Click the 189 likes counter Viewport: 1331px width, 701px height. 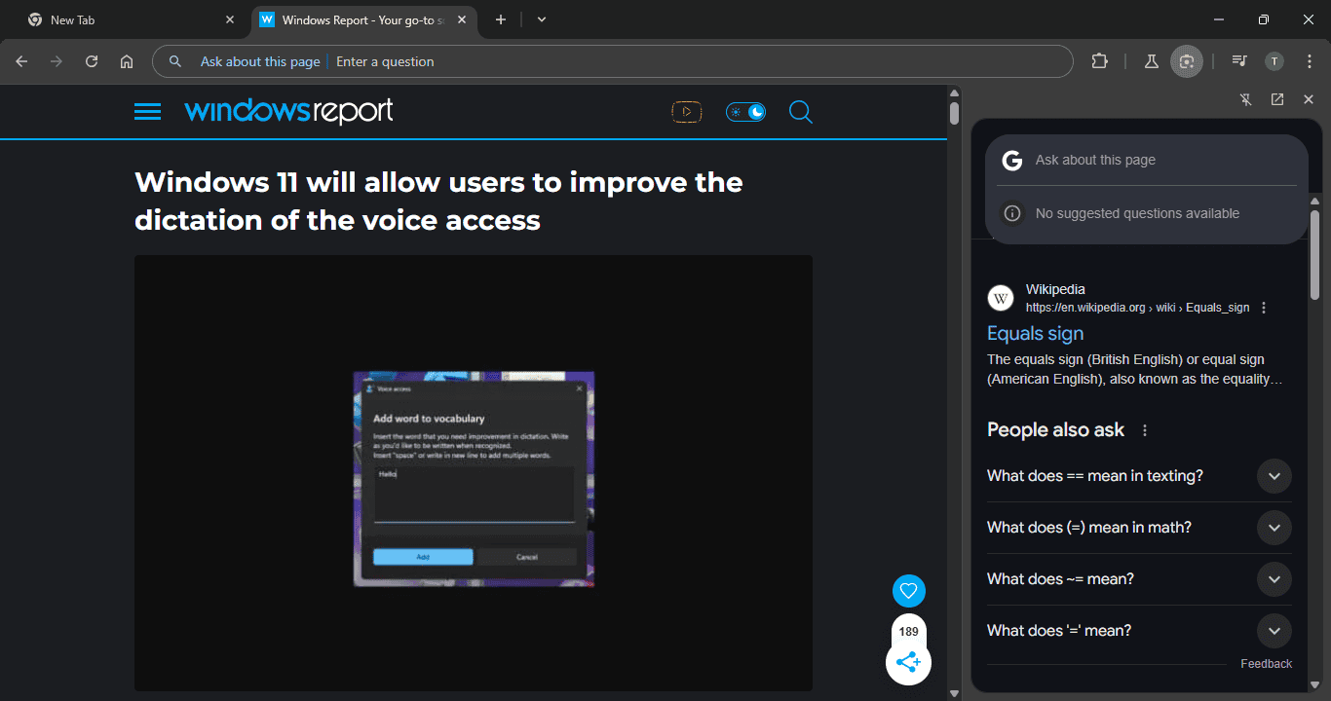coord(909,631)
